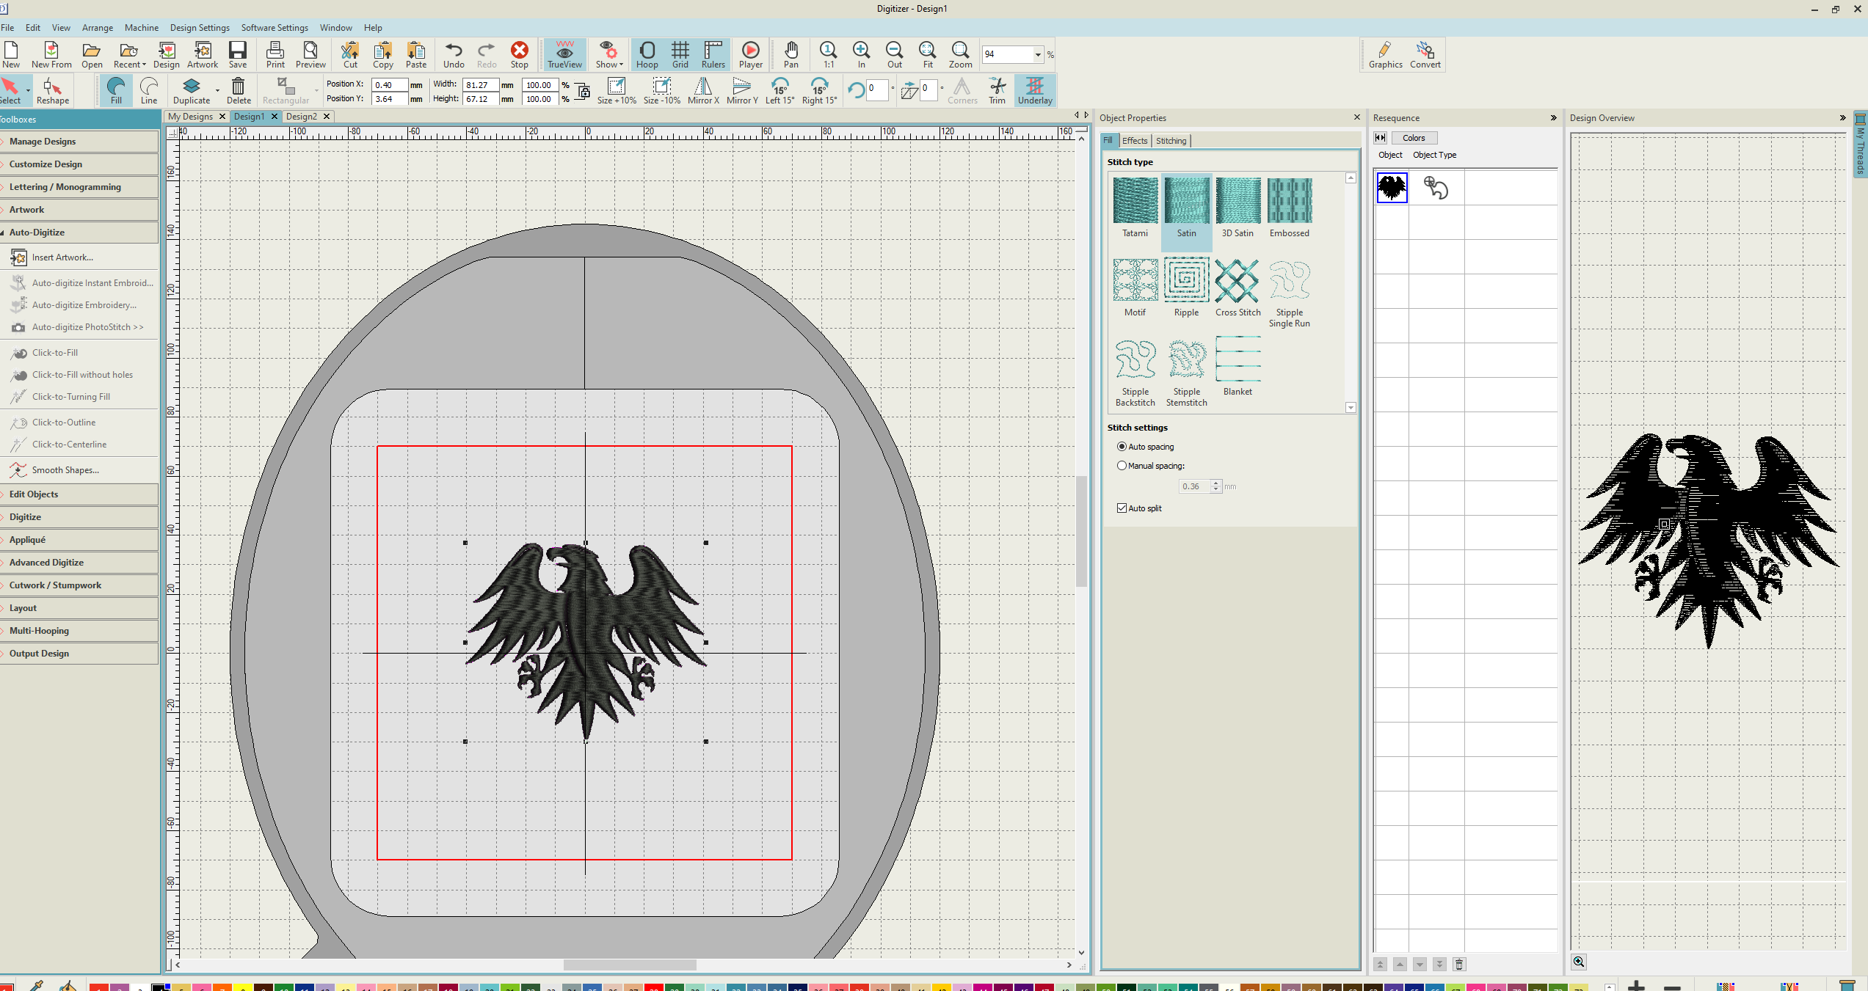Click Smooth Shapes... in Auto-Digitize
The height and width of the screenshot is (991, 1868).
coord(65,470)
